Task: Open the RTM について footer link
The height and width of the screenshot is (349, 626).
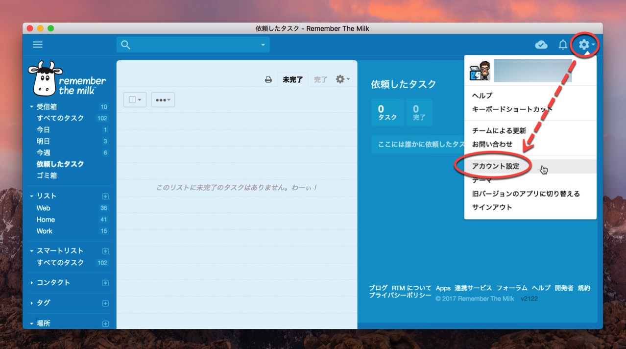Action: (411, 288)
